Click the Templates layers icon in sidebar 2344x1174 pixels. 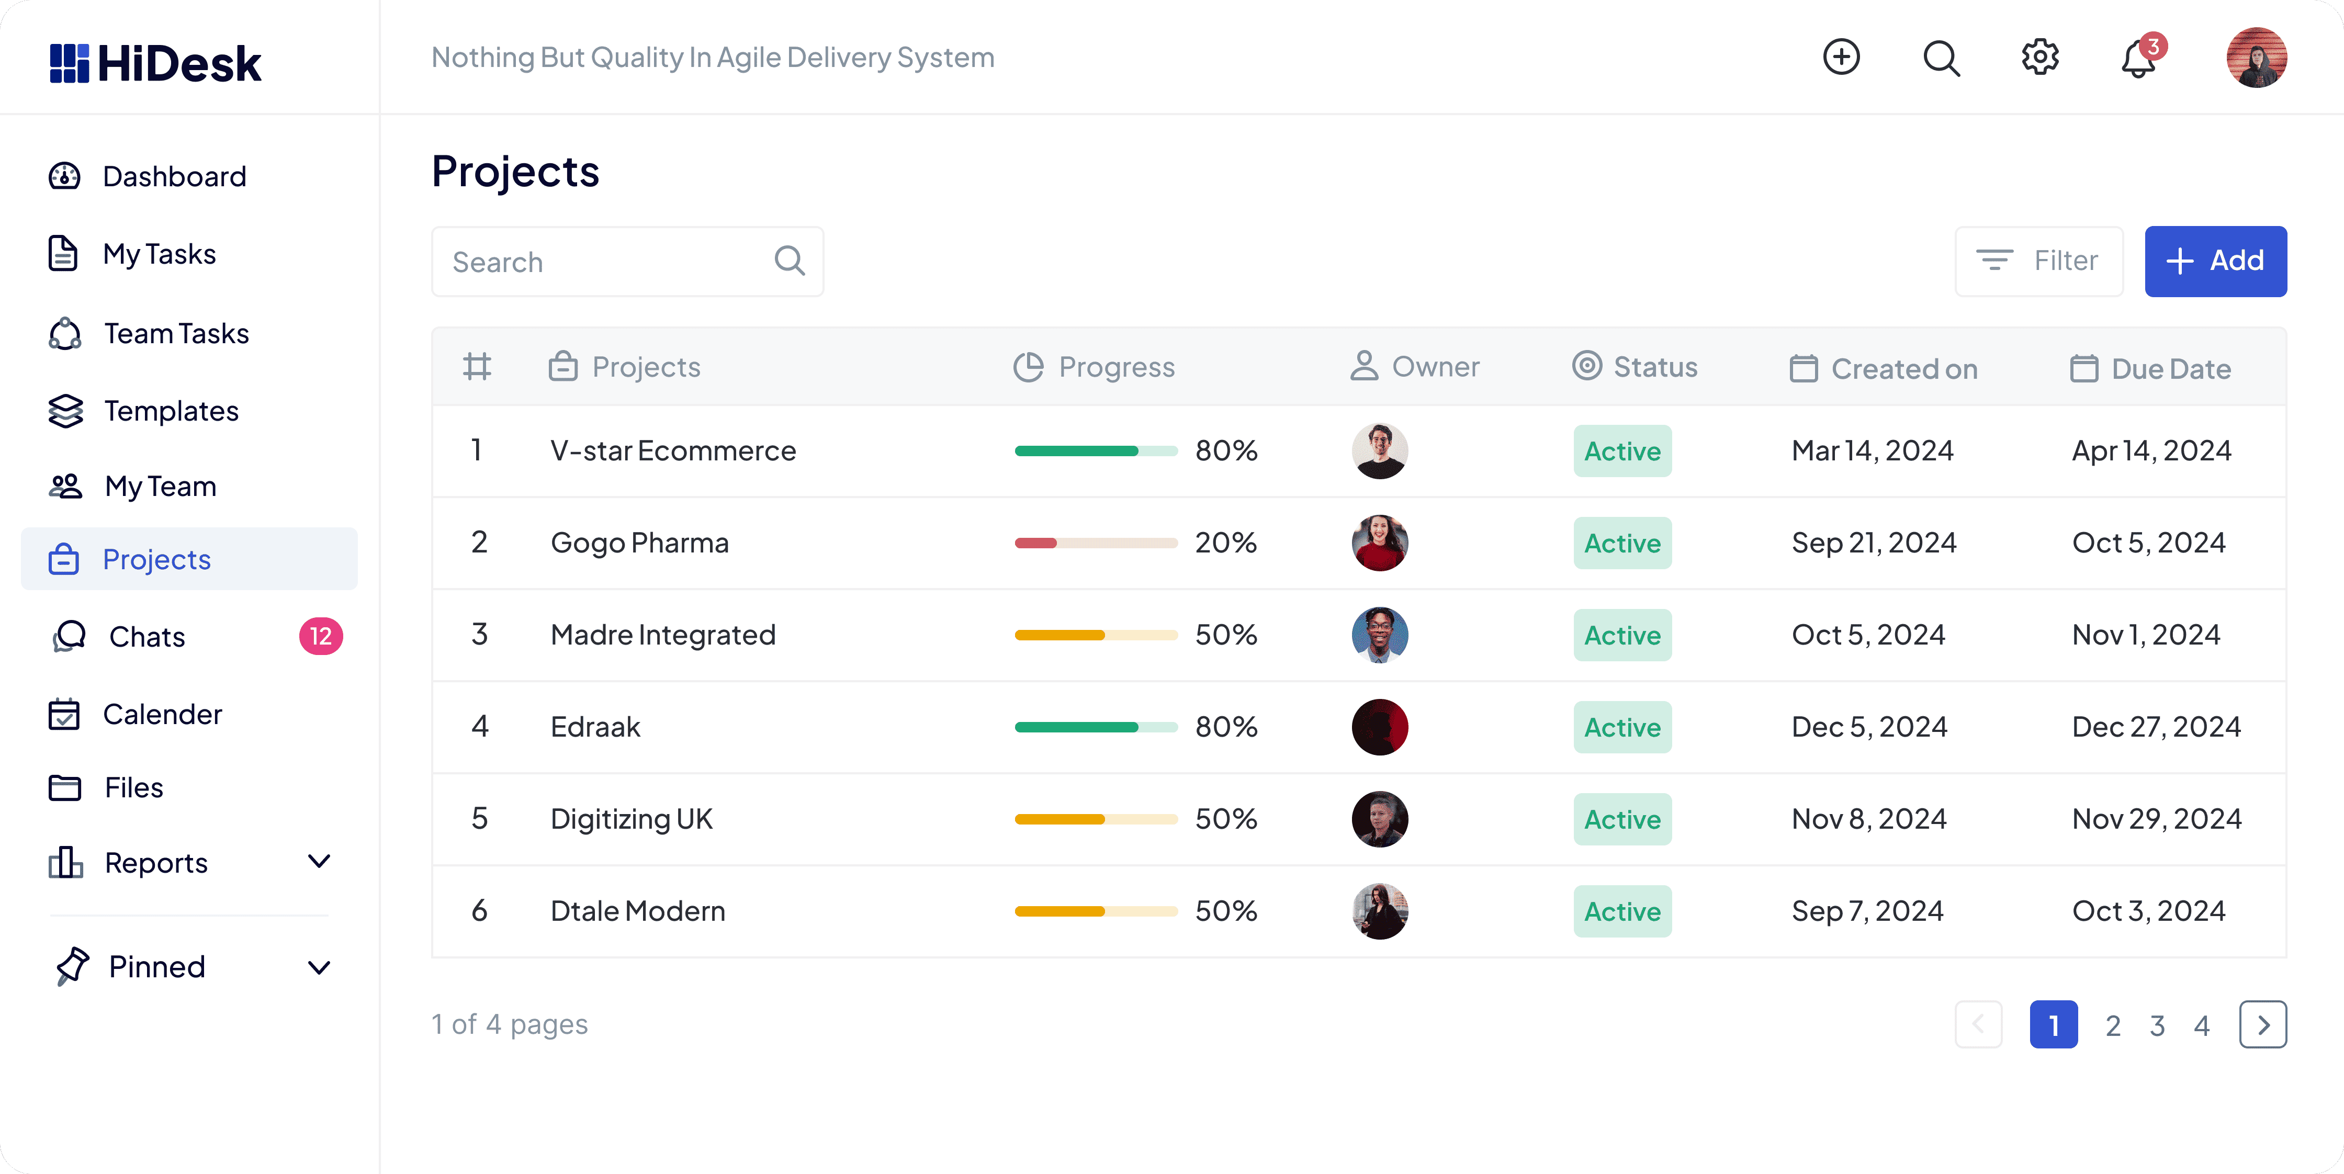tap(64, 411)
